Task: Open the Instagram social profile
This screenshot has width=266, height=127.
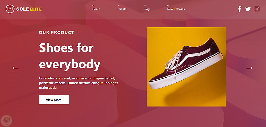Action: click(x=257, y=9)
